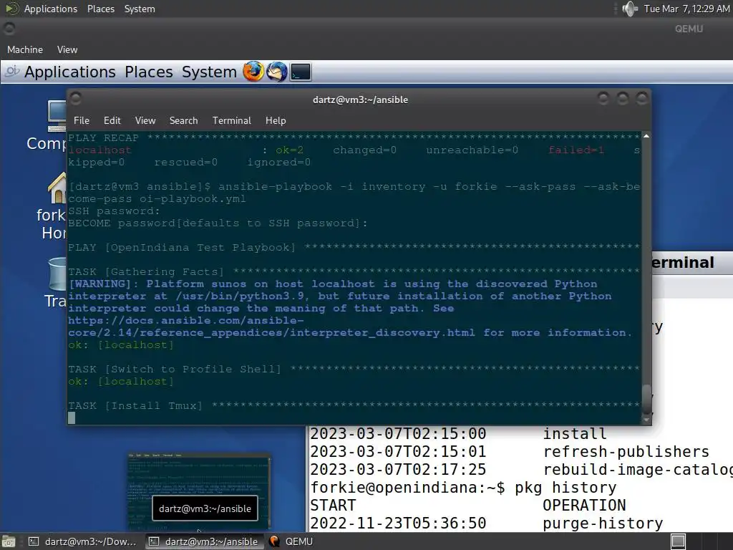This screenshot has height=550, width=733.
Task: Click the ansible window preview thumbnail
Action: (x=200, y=491)
